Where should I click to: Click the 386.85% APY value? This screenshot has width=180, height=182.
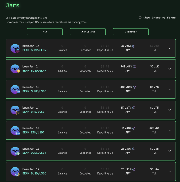[126, 87]
